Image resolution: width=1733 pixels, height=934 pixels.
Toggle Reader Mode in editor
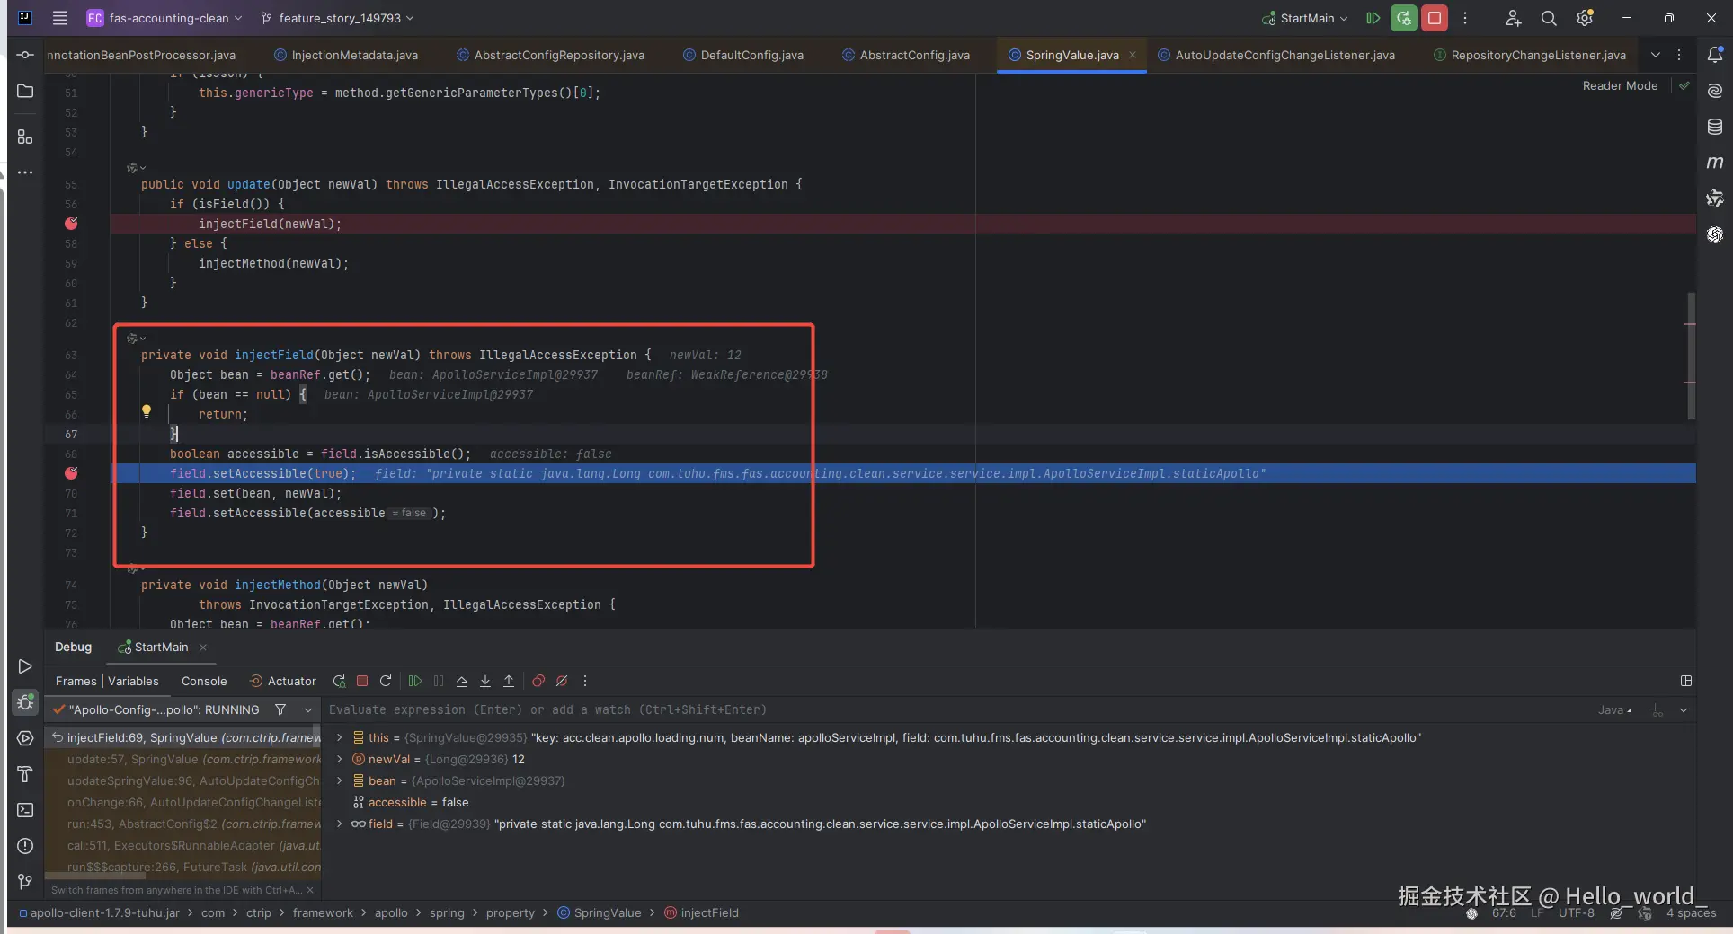1620,85
